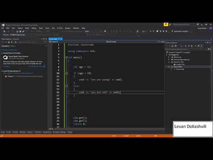This screenshot has width=213, height=160.
Task: Click the yellow notification flag icon
Action: 166,24
